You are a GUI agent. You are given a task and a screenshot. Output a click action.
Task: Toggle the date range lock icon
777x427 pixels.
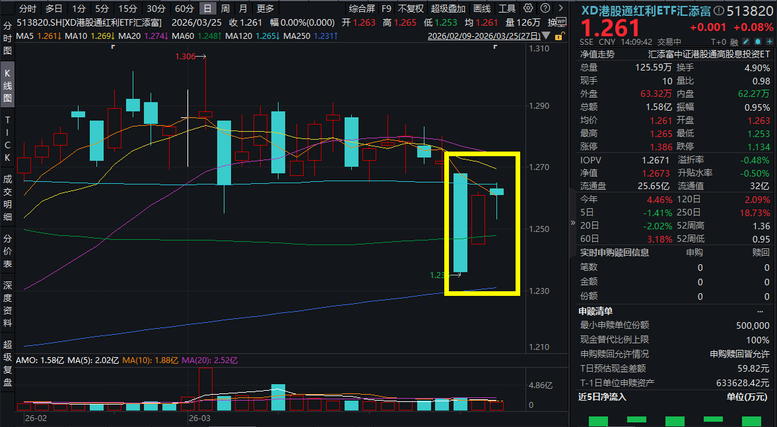coord(559,36)
